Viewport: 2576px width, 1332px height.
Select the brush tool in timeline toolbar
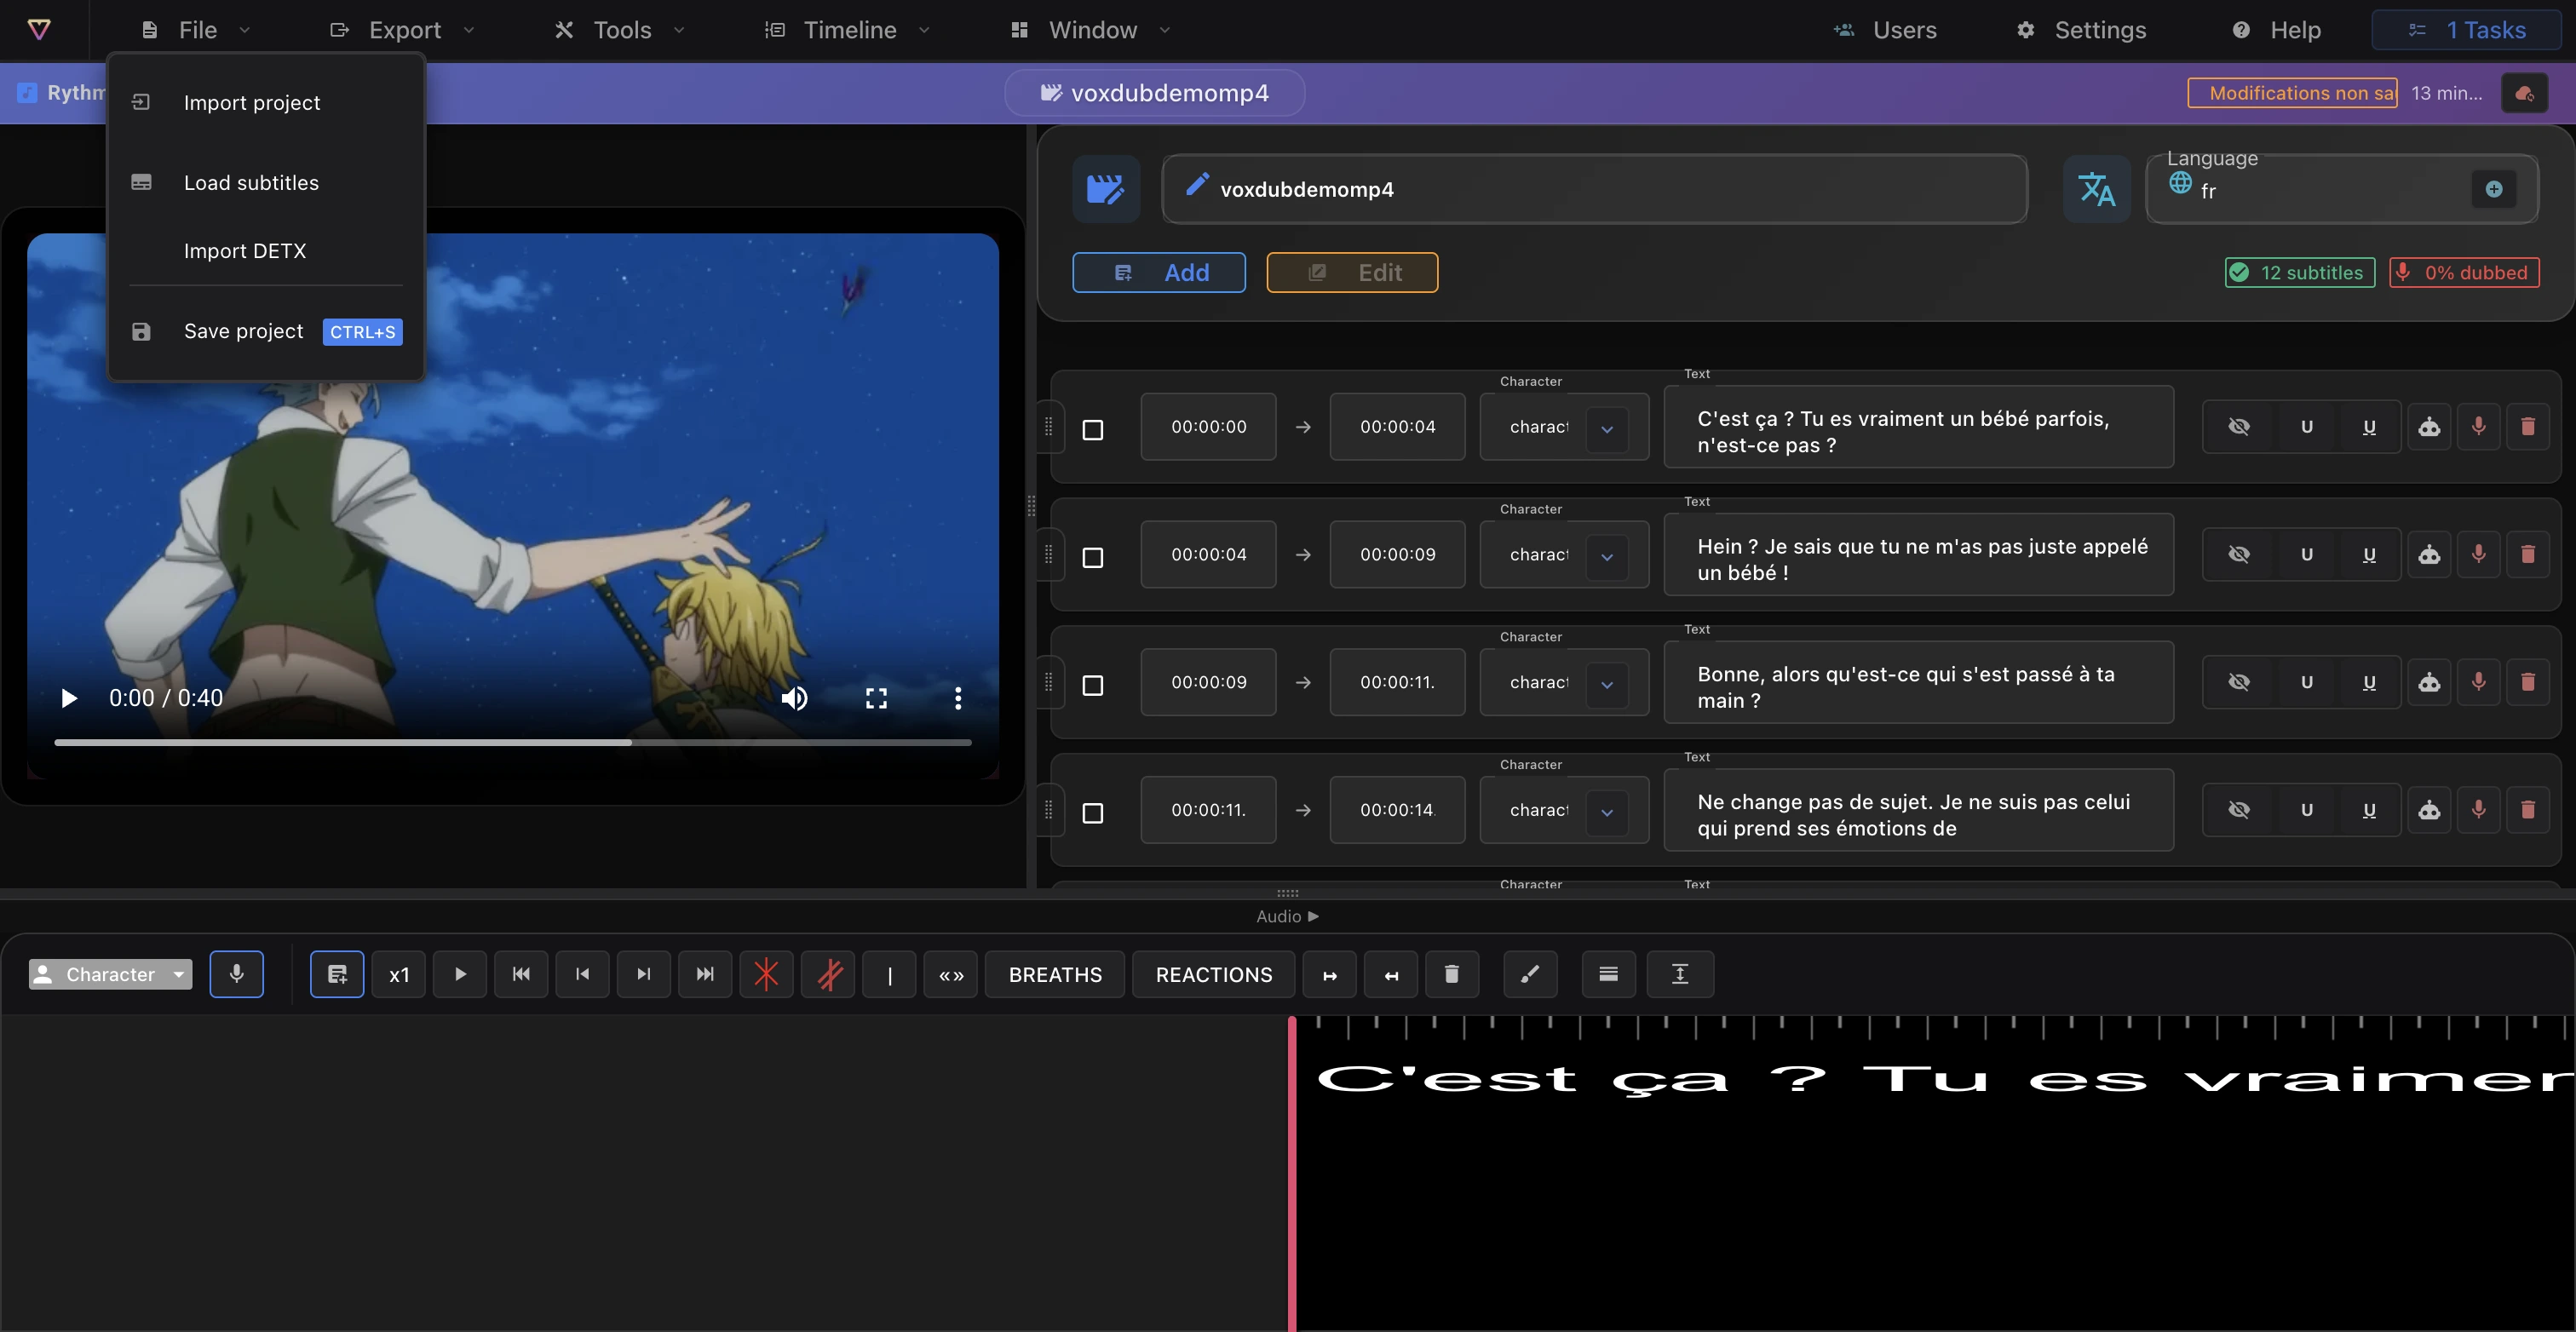(x=1530, y=974)
